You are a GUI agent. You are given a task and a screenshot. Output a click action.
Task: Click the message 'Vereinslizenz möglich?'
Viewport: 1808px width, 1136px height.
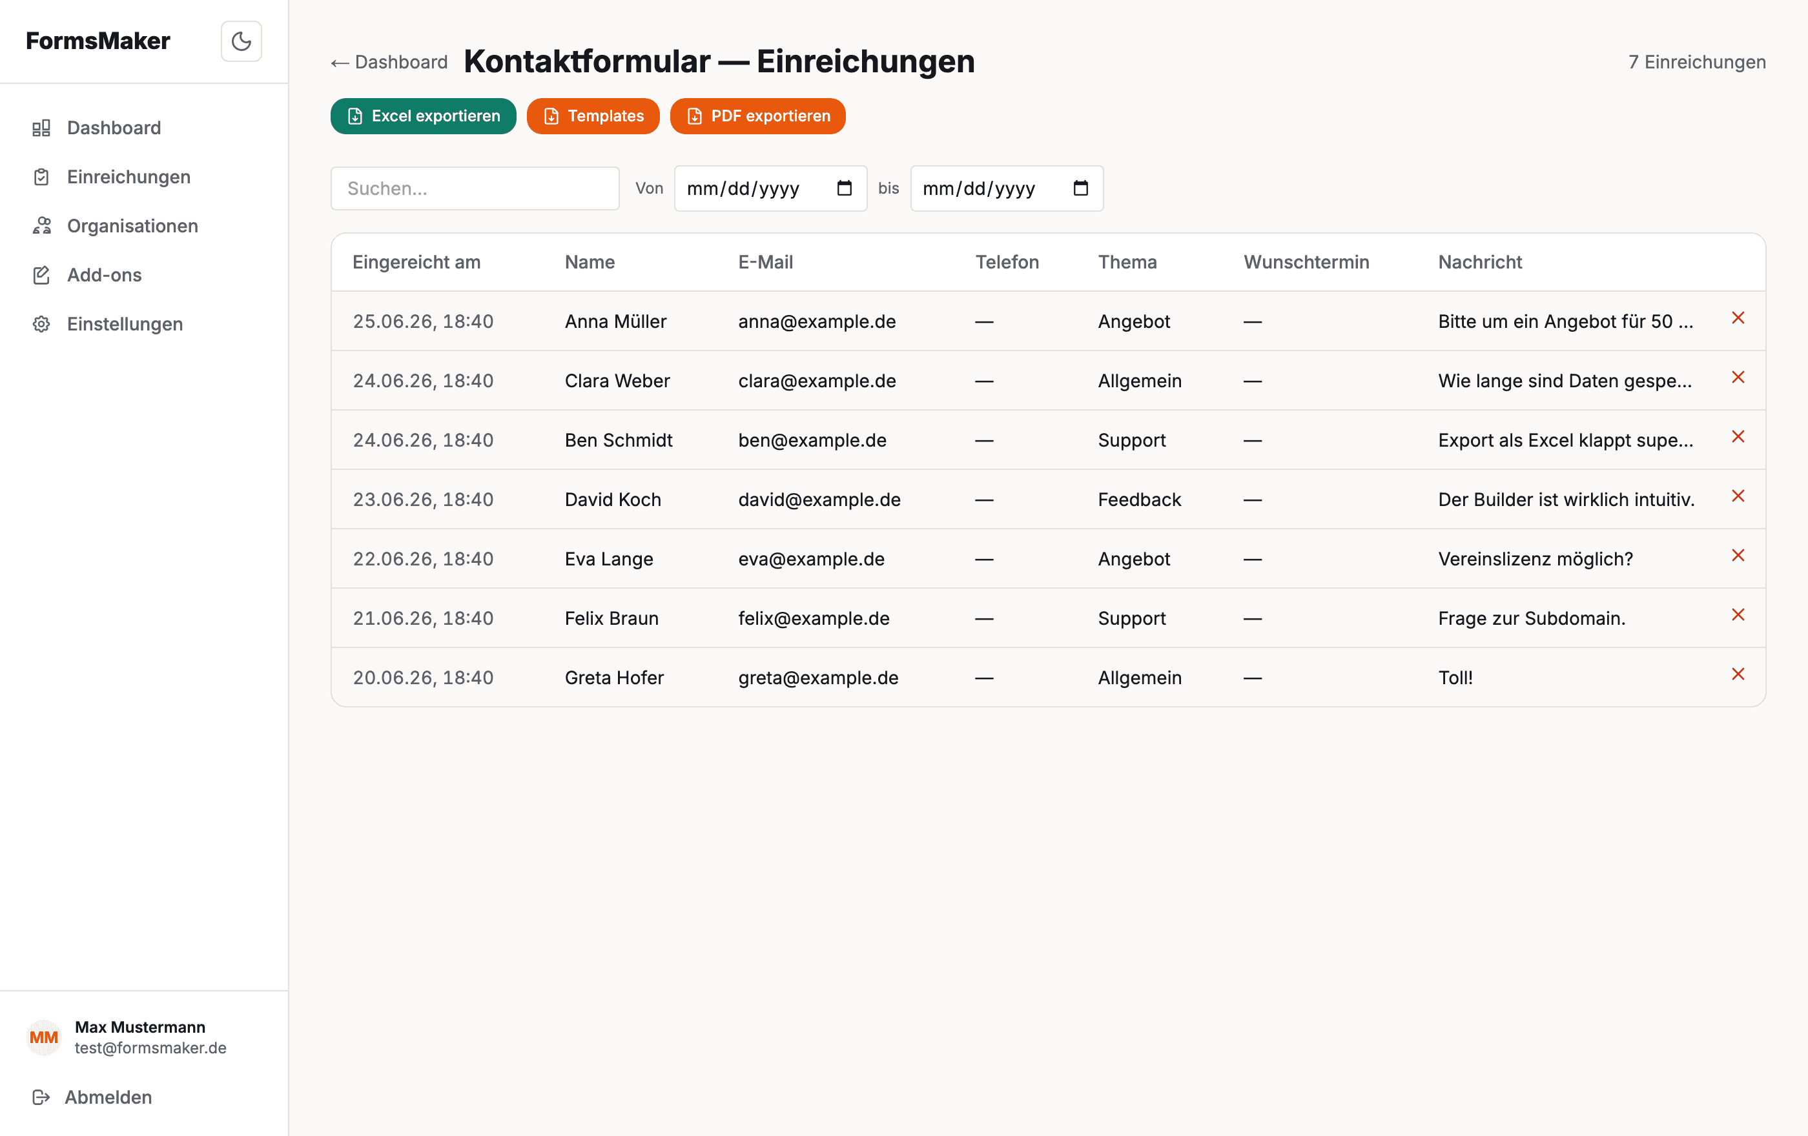(1535, 558)
